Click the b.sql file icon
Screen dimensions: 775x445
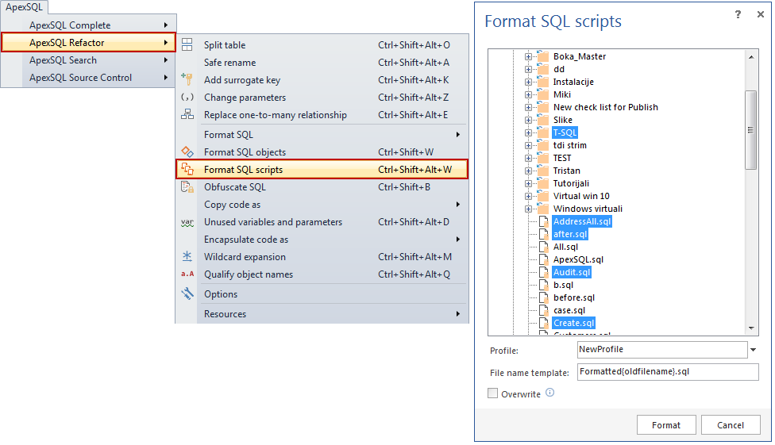[x=544, y=285]
